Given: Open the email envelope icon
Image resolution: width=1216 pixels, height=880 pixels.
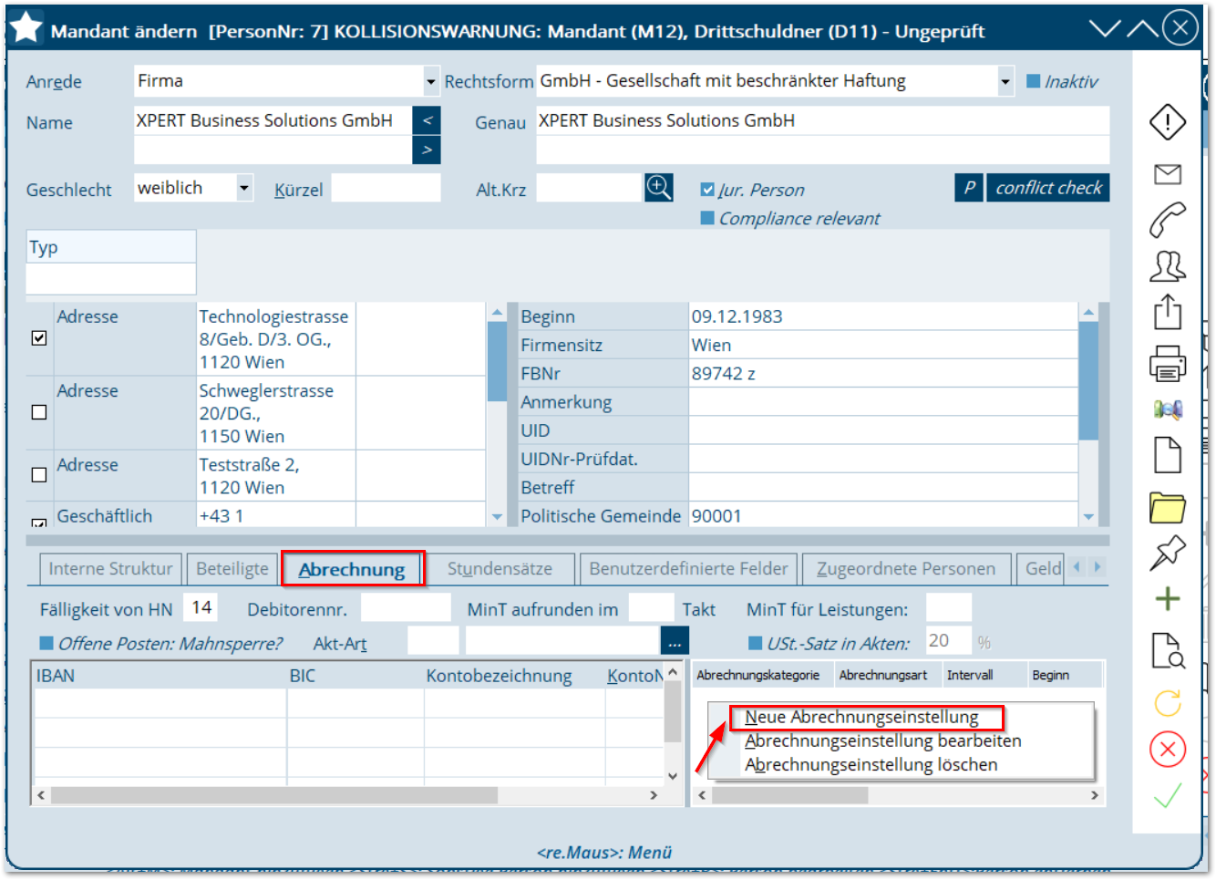Looking at the screenshot, I should pyautogui.click(x=1168, y=174).
